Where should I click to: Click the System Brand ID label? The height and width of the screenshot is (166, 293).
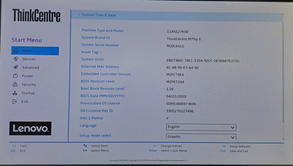click(96, 38)
